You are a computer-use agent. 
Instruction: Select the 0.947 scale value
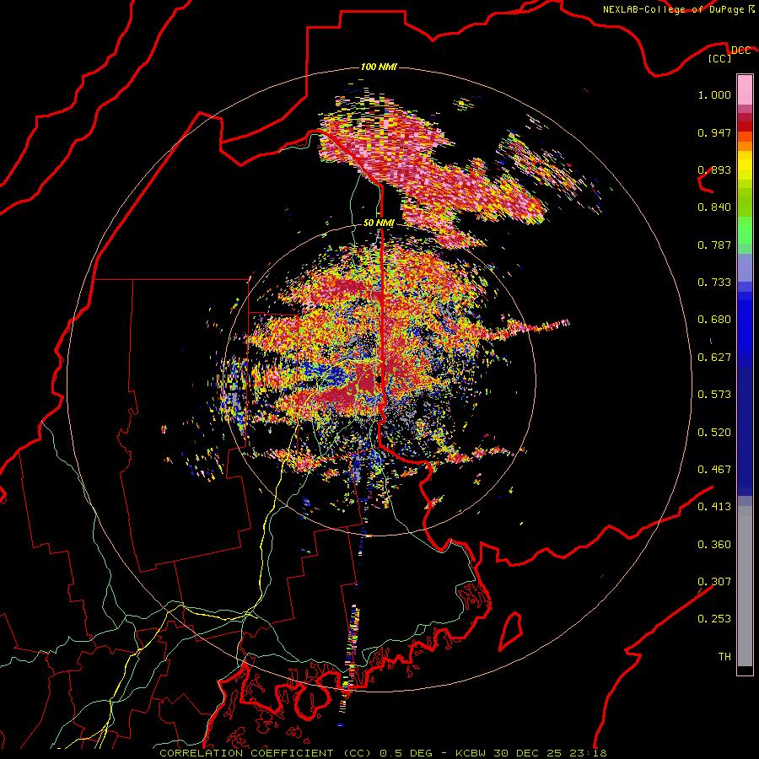pos(714,132)
